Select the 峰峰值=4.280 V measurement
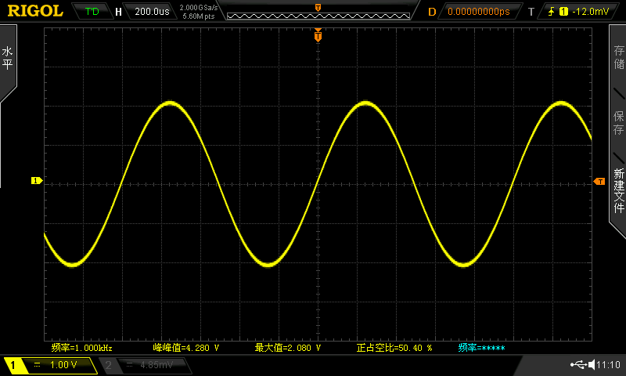The image size is (626, 376). pyautogui.click(x=186, y=348)
